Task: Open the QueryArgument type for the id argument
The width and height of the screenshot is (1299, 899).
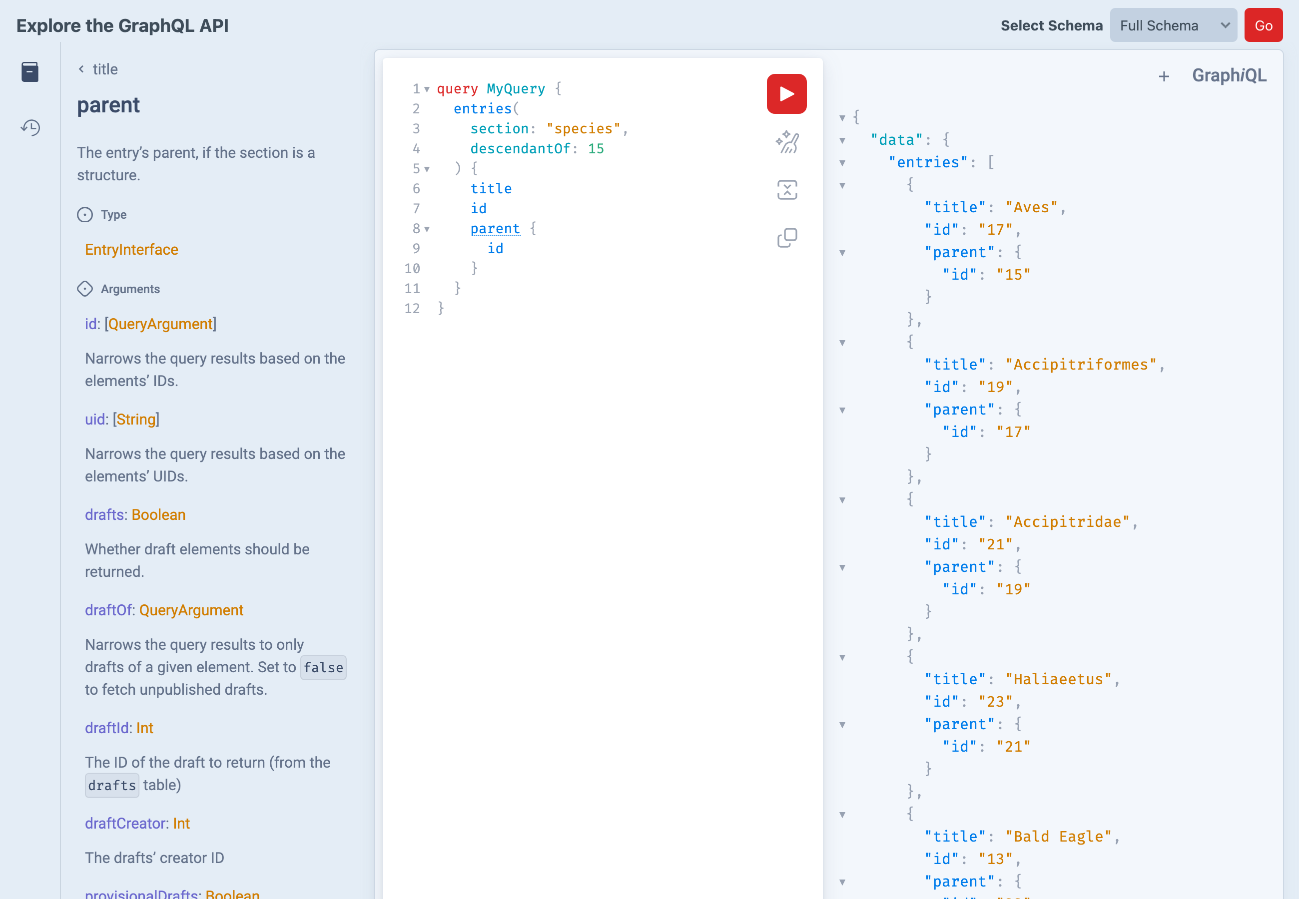Action: [x=160, y=323]
